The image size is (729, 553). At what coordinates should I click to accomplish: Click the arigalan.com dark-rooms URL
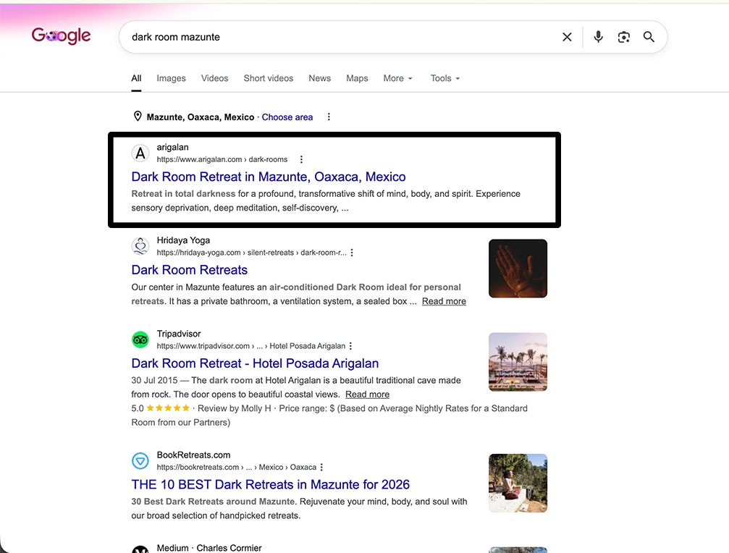(222, 159)
